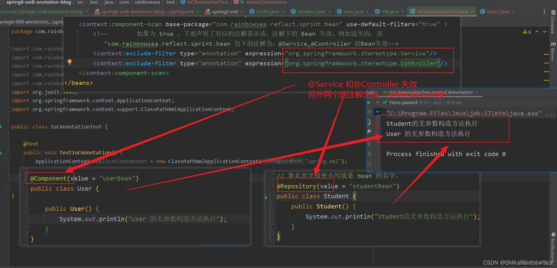Close the spring2.xml tab
The width and height of the screenshot is (557, 268).
242,11
